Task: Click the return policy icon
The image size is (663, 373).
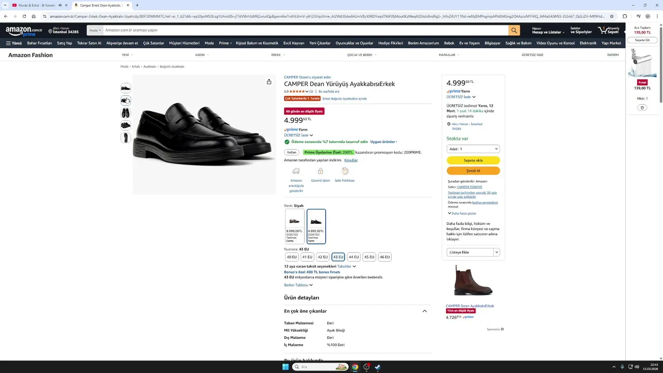Action: pos(345,171)
